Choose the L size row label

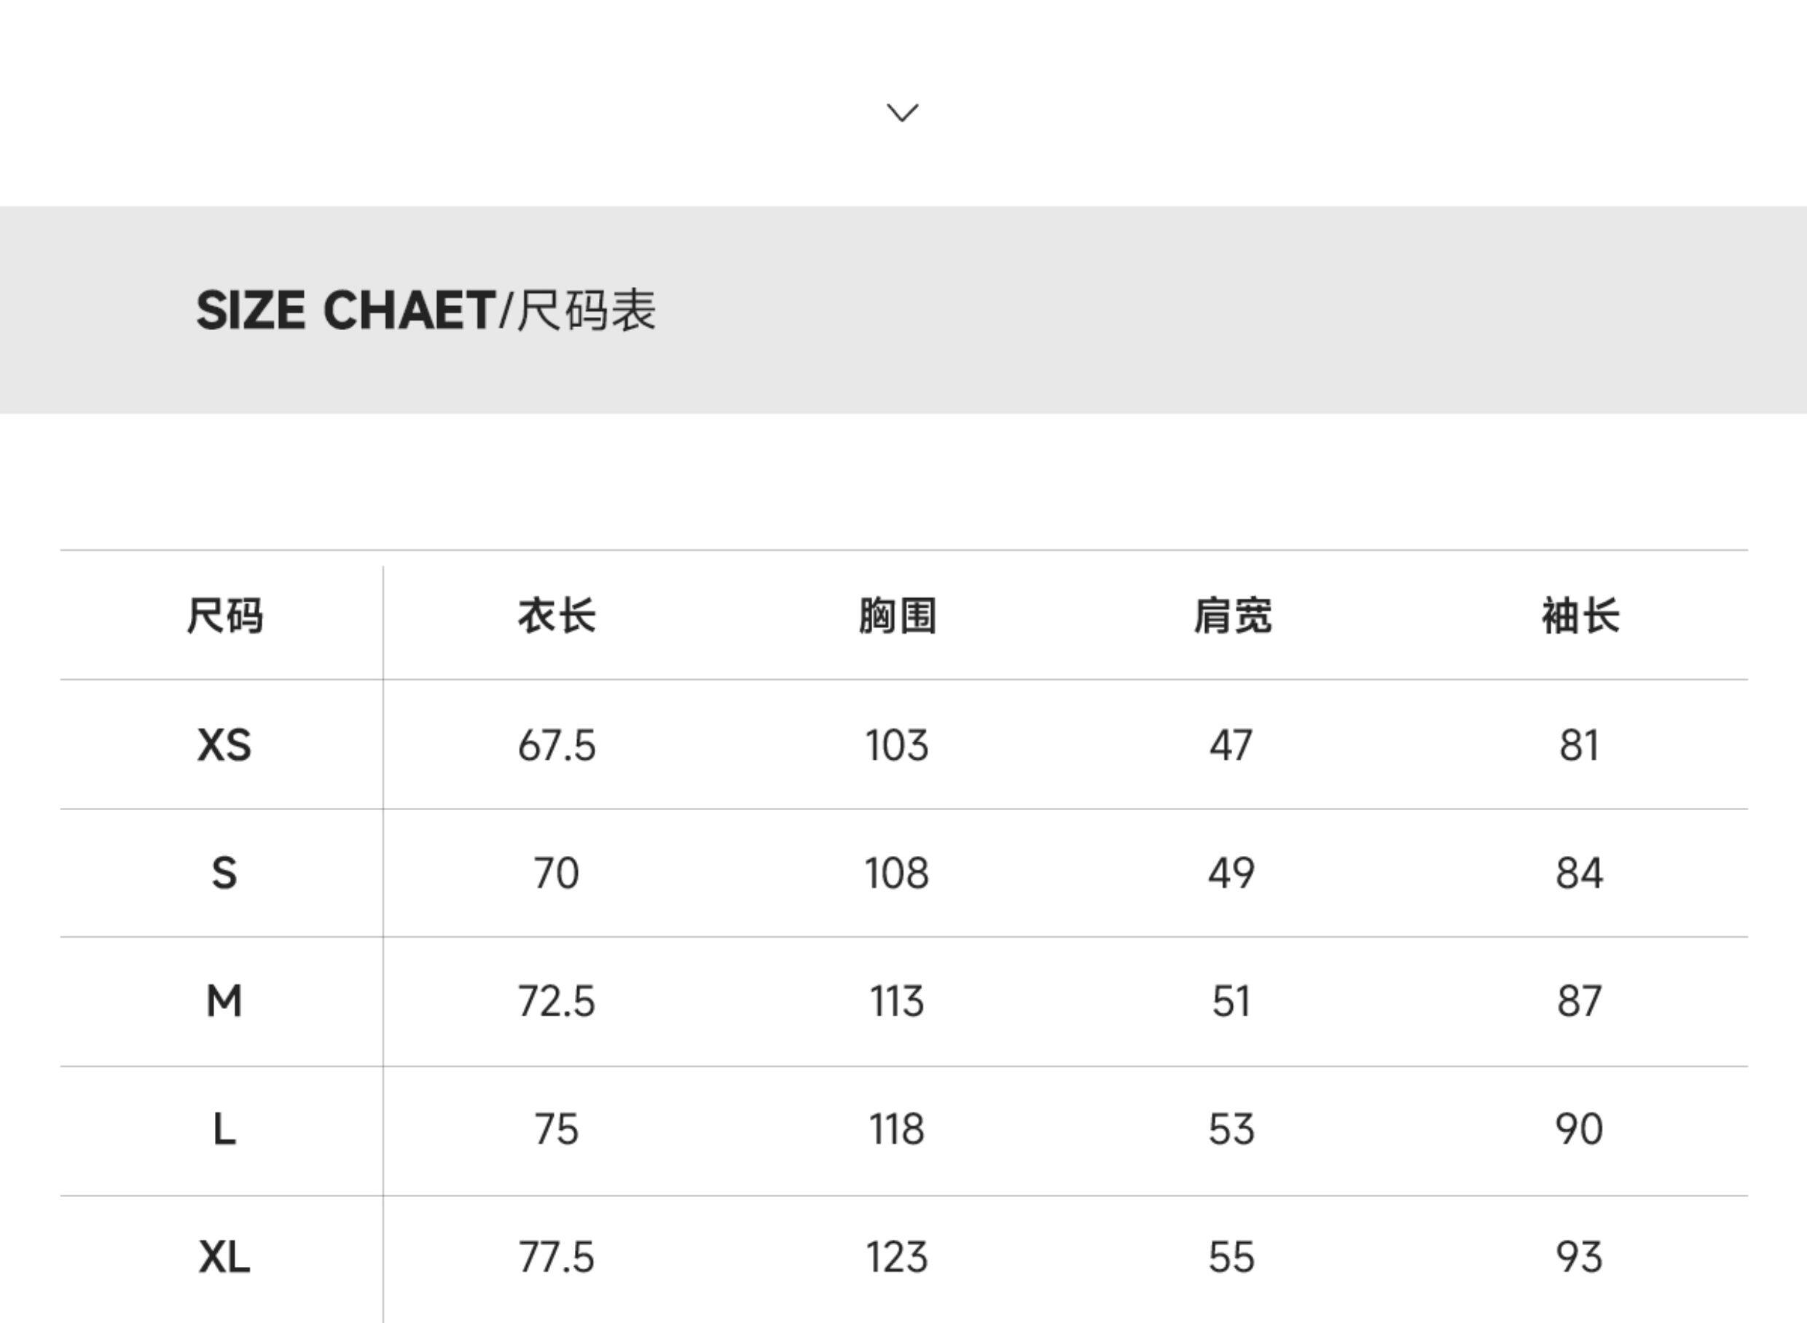coord(224,1130)
